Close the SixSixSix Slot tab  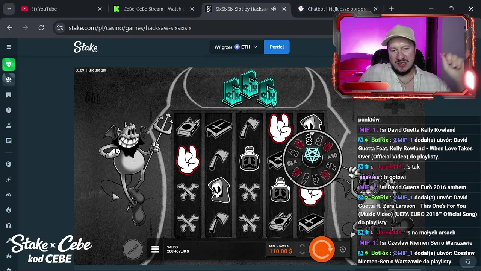pyautogui.click(x=284, y=9)
